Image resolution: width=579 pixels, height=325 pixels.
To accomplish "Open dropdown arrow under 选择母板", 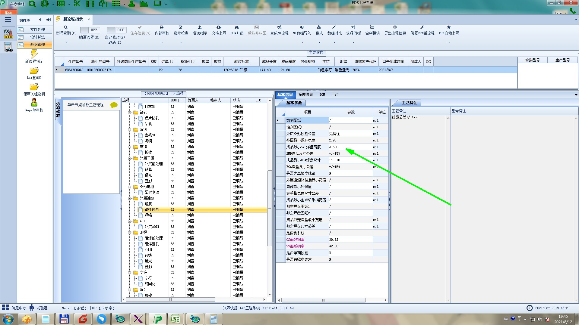I will pyautogui.click(x=353, y=42).
